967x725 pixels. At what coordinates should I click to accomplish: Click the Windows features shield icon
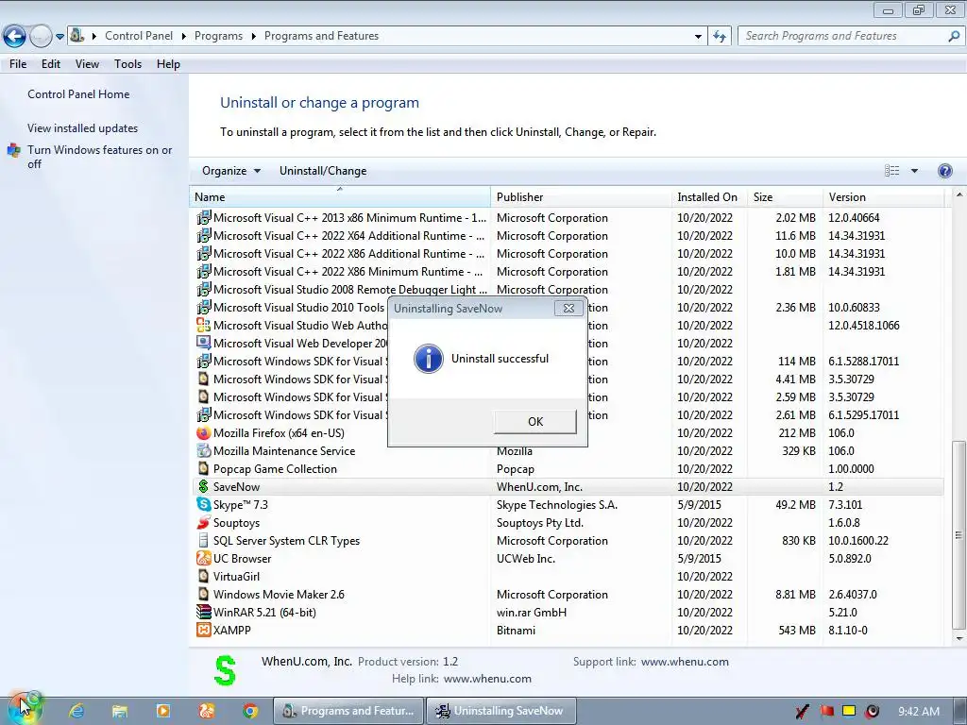13,150
